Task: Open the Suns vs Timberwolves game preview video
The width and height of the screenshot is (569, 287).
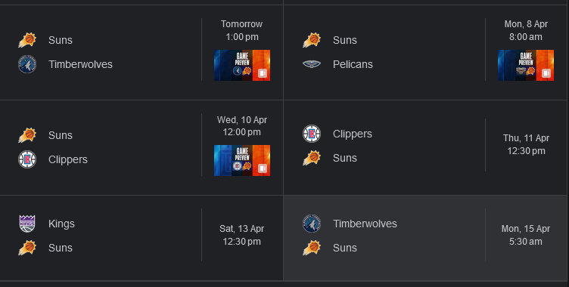Action: 242,65
